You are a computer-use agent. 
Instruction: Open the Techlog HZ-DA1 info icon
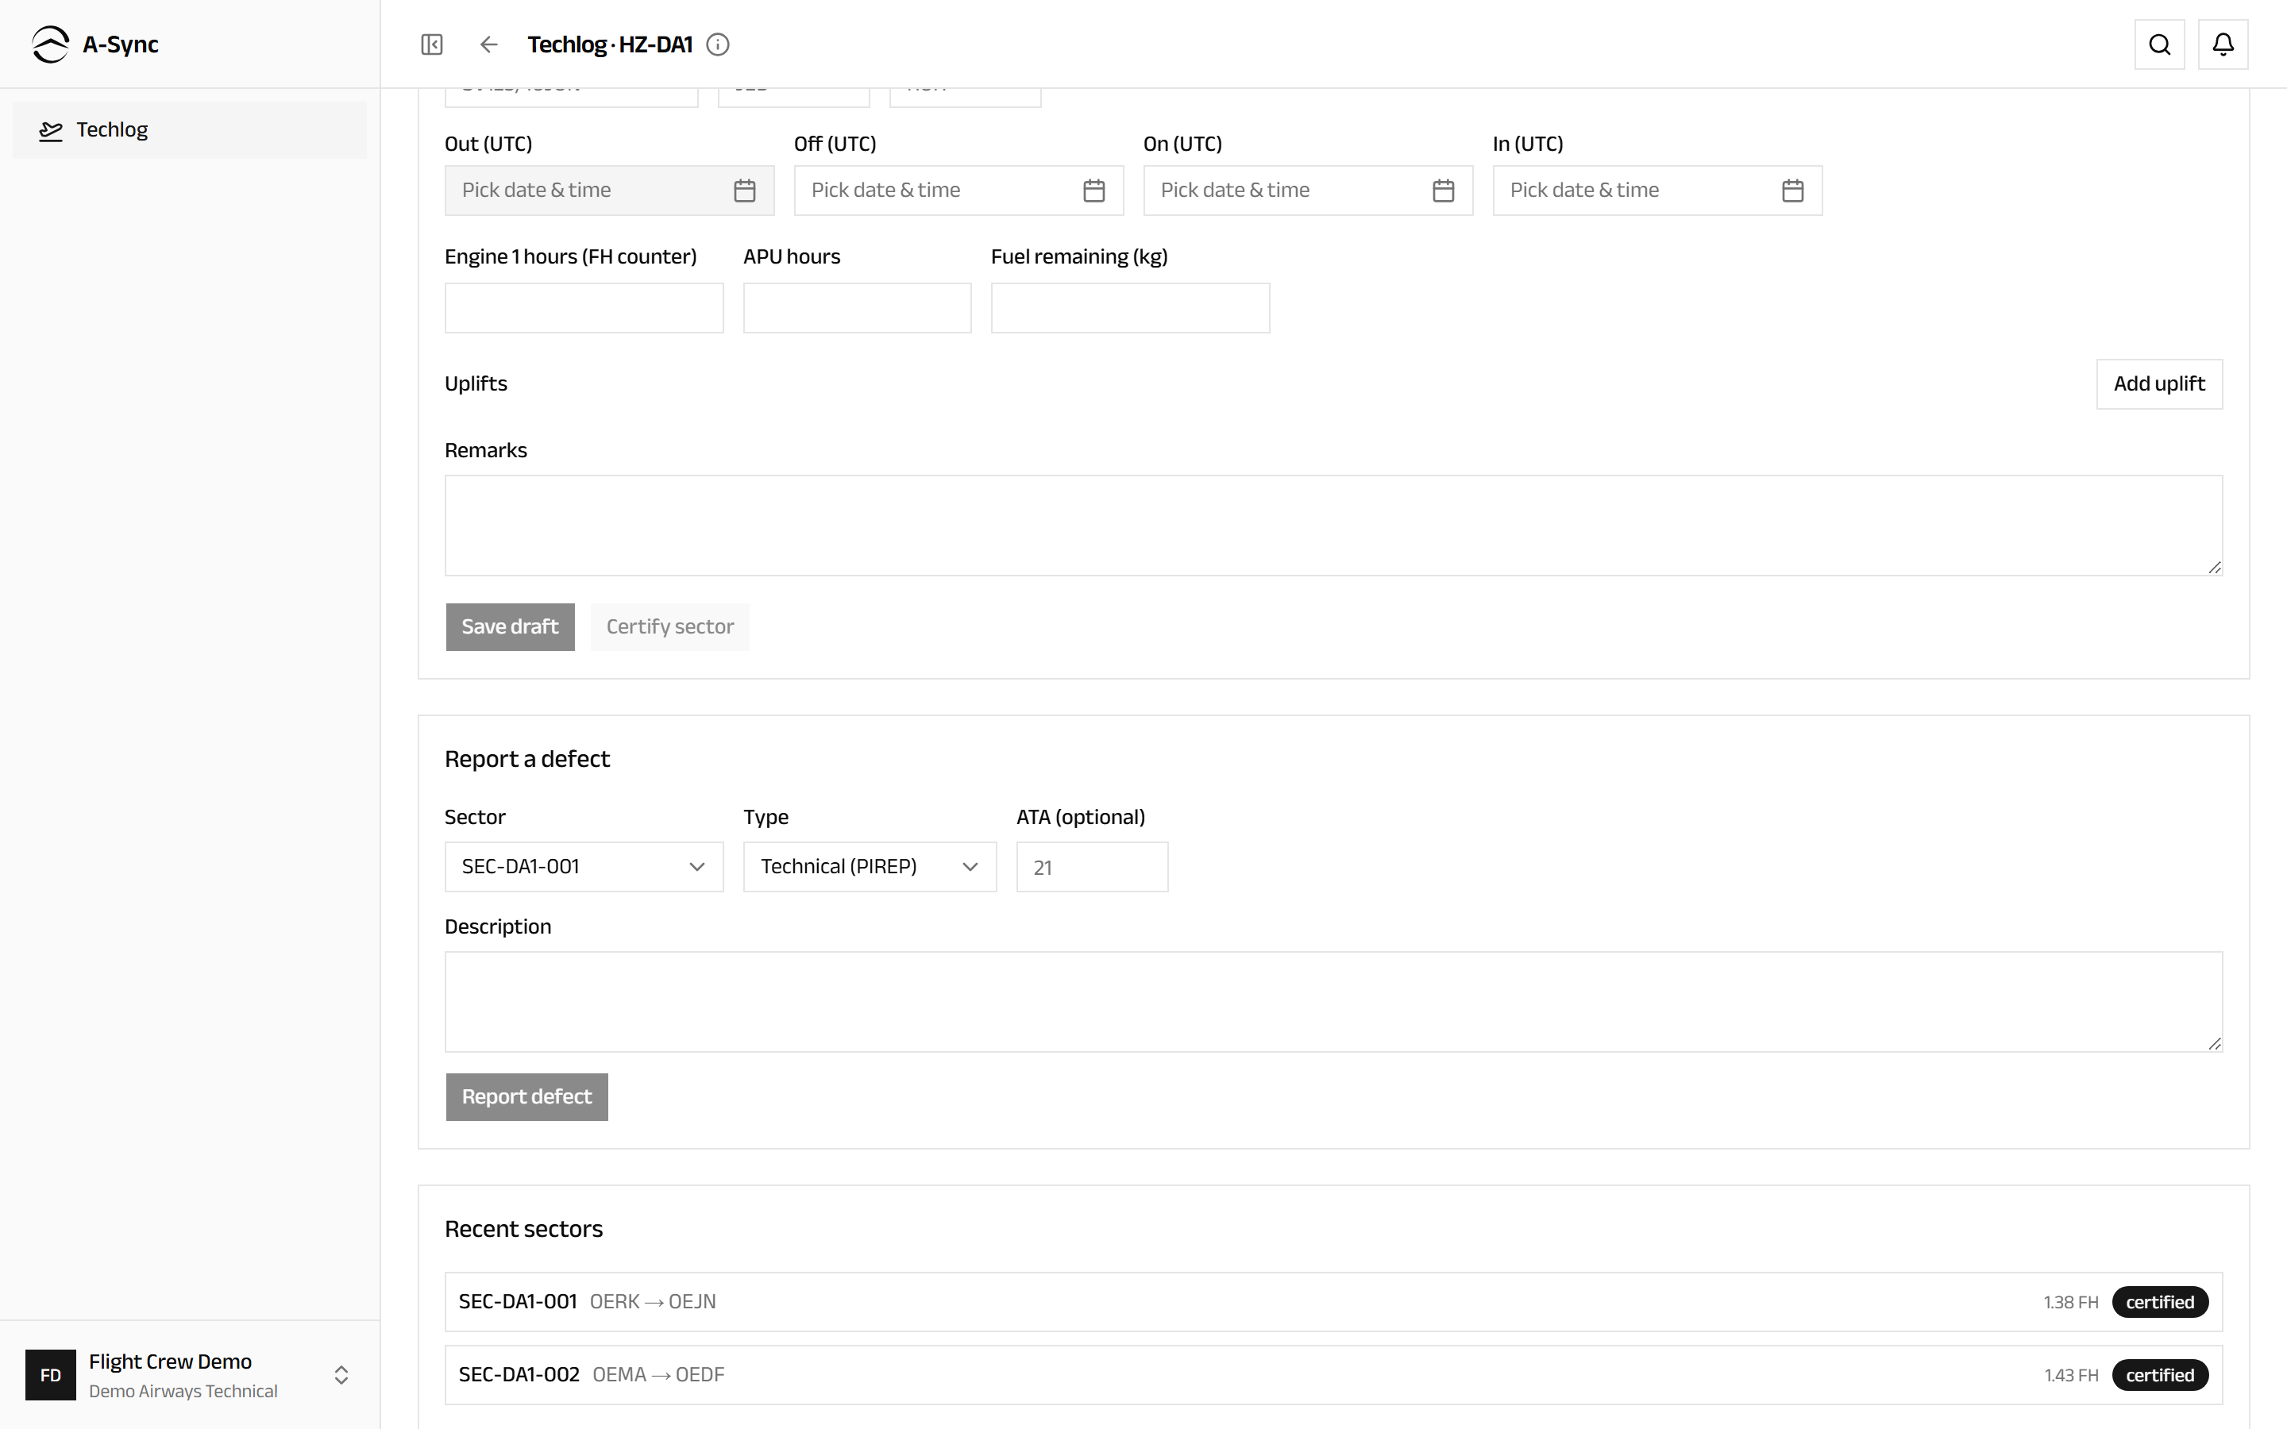[718, 44]
